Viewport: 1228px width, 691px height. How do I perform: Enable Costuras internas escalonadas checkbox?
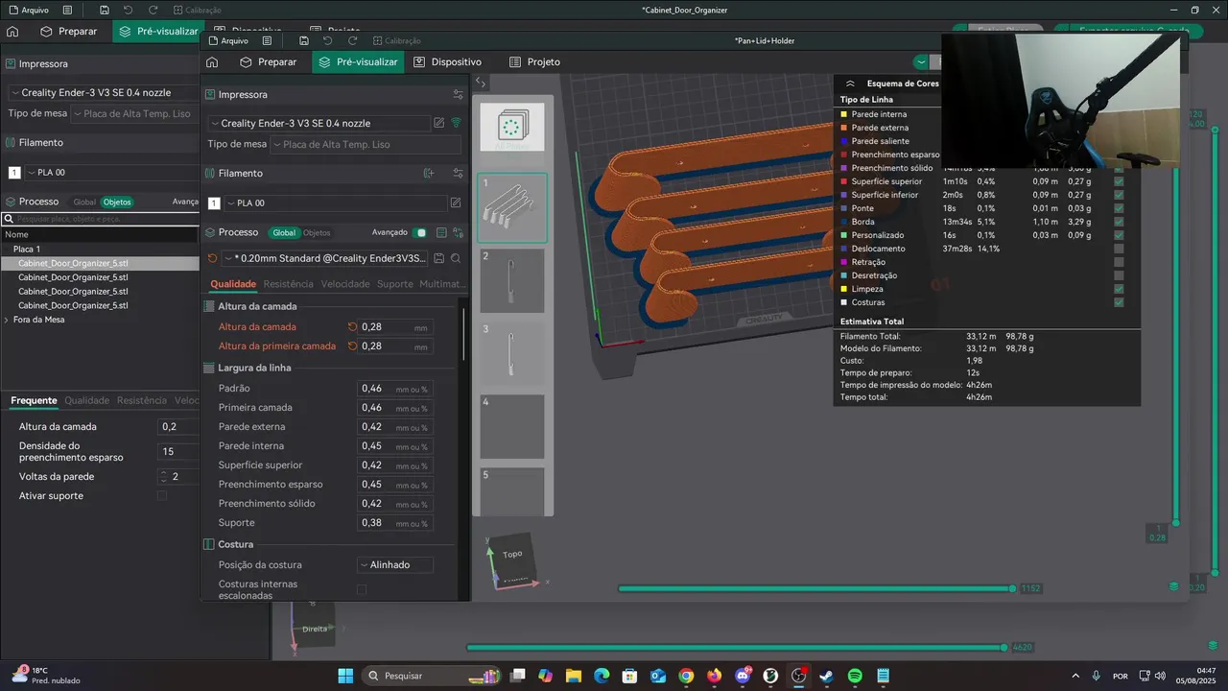362,589
